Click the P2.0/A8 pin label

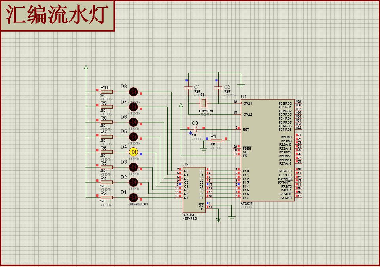coord(286,137)
